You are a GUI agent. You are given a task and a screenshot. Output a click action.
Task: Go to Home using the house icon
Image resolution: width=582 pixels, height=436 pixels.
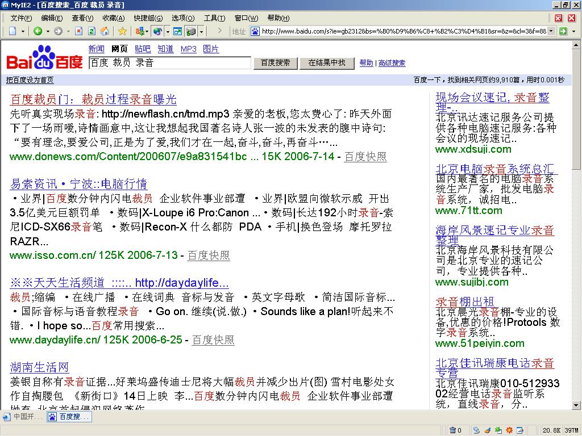[105, 31]
